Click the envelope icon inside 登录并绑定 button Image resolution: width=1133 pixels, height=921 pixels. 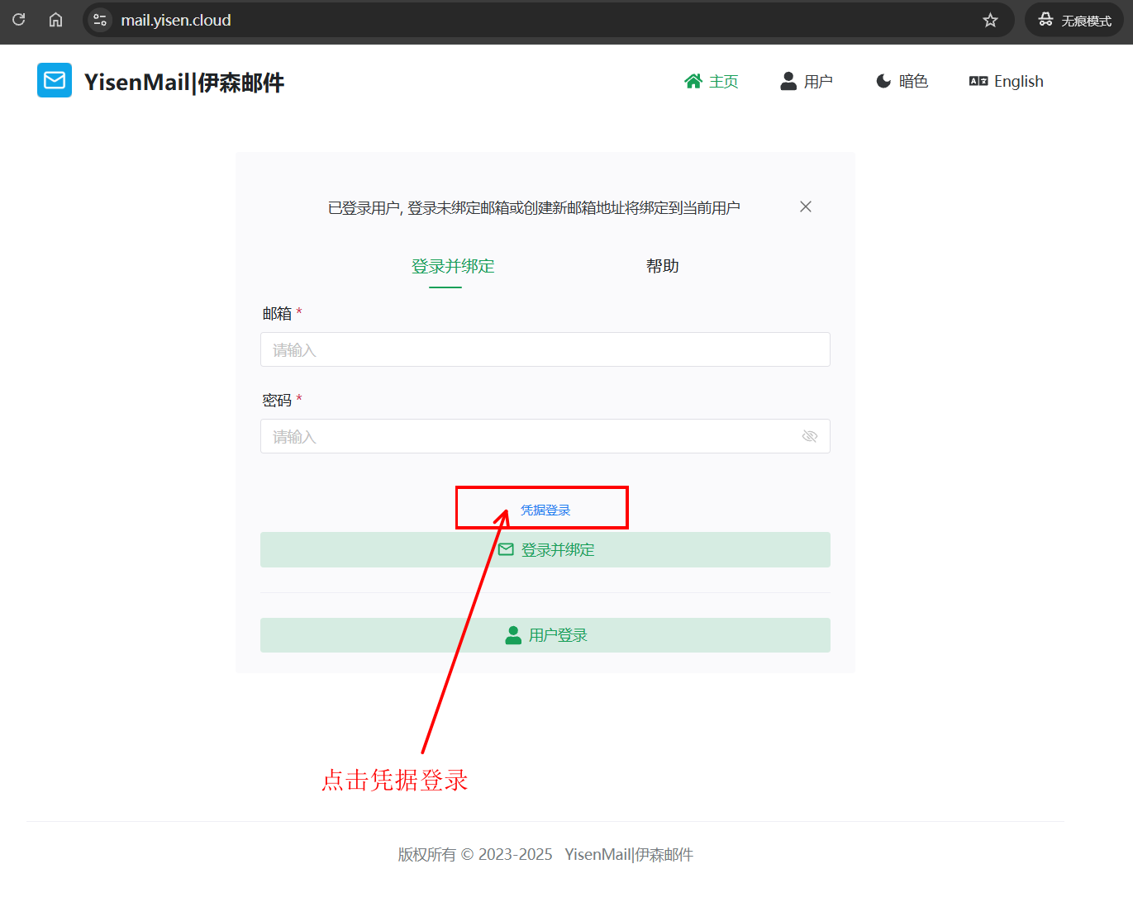click(x=506, y=548)
